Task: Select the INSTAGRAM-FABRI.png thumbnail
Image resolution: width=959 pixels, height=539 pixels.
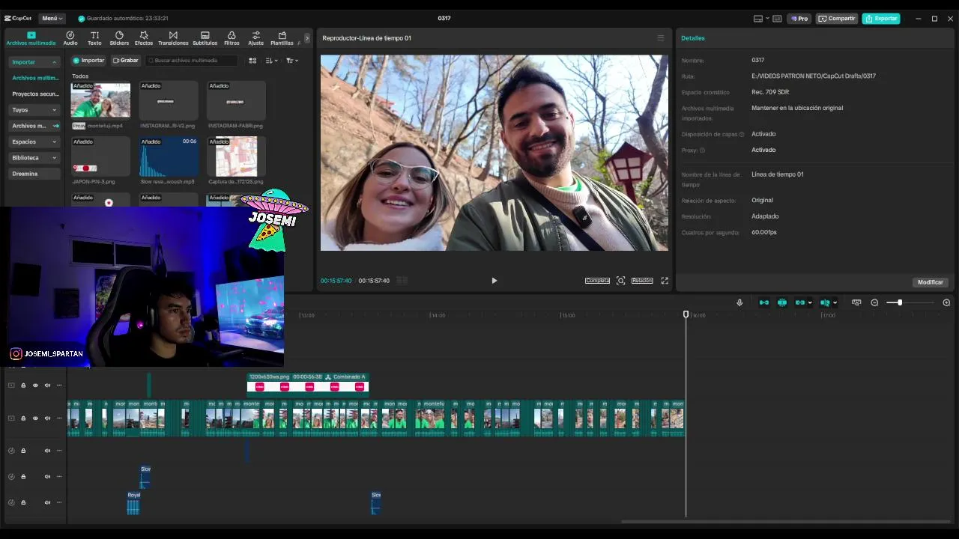Action: click(236, 100)
